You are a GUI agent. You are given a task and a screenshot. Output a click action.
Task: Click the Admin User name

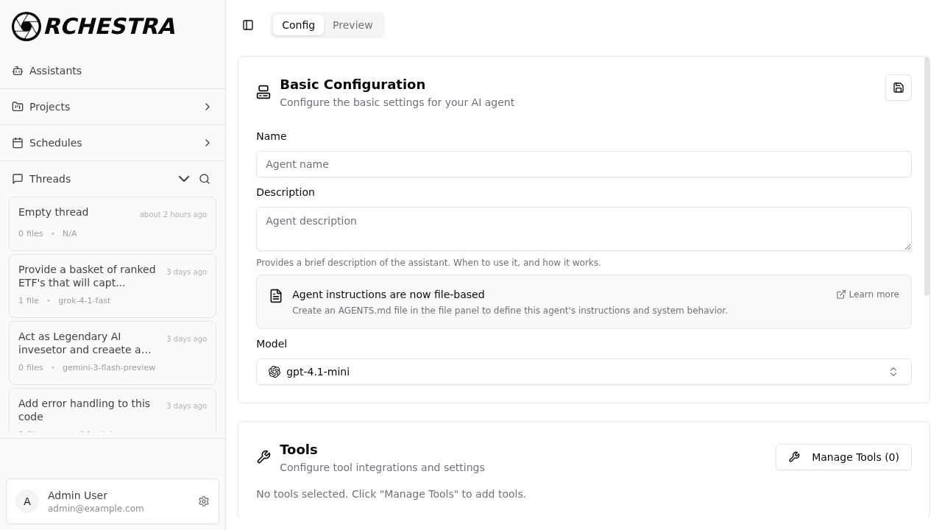pos(77,495)
